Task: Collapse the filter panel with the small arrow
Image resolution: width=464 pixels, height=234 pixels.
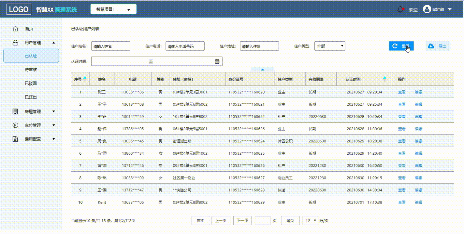Action: coord(262,69)
